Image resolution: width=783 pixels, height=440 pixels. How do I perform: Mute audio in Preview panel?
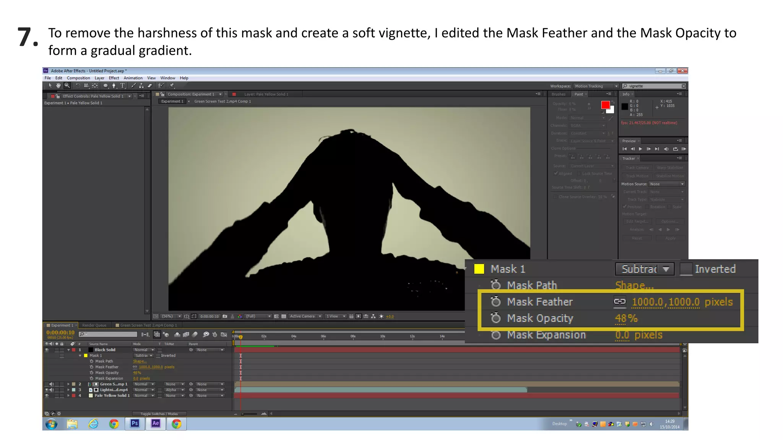tap(666, 149)
